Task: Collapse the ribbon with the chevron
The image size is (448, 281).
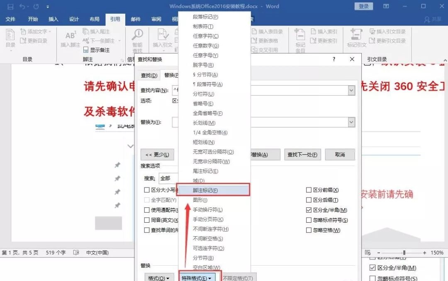Action: coord(445,60)
